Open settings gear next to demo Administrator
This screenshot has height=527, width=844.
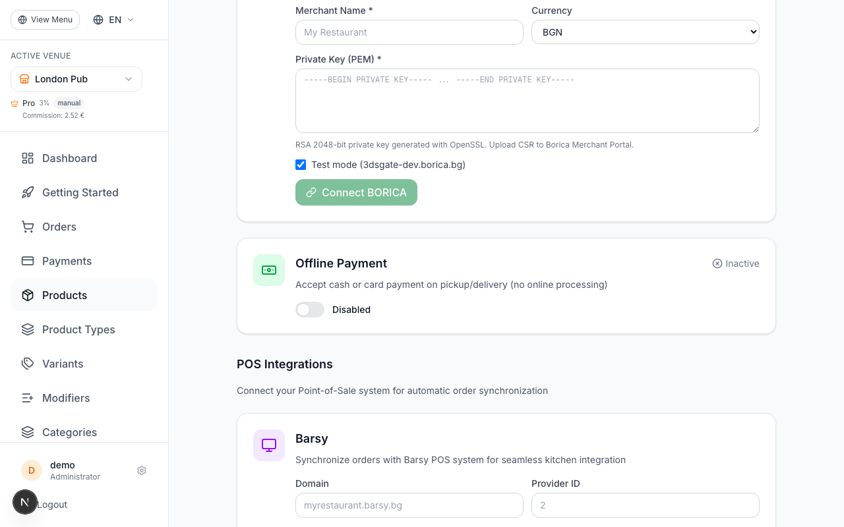(x=142, y=470)
